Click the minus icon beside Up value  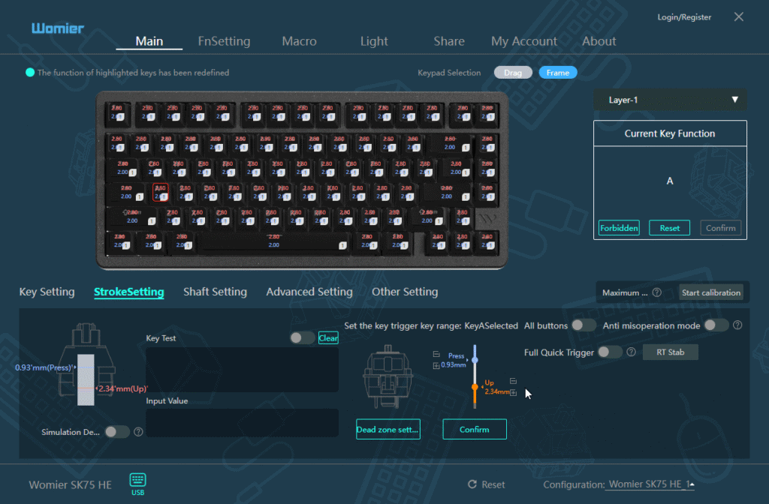(513, 380)
